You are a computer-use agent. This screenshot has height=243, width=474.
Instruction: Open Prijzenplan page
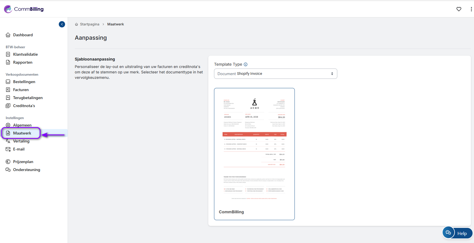tap(23, 162)
